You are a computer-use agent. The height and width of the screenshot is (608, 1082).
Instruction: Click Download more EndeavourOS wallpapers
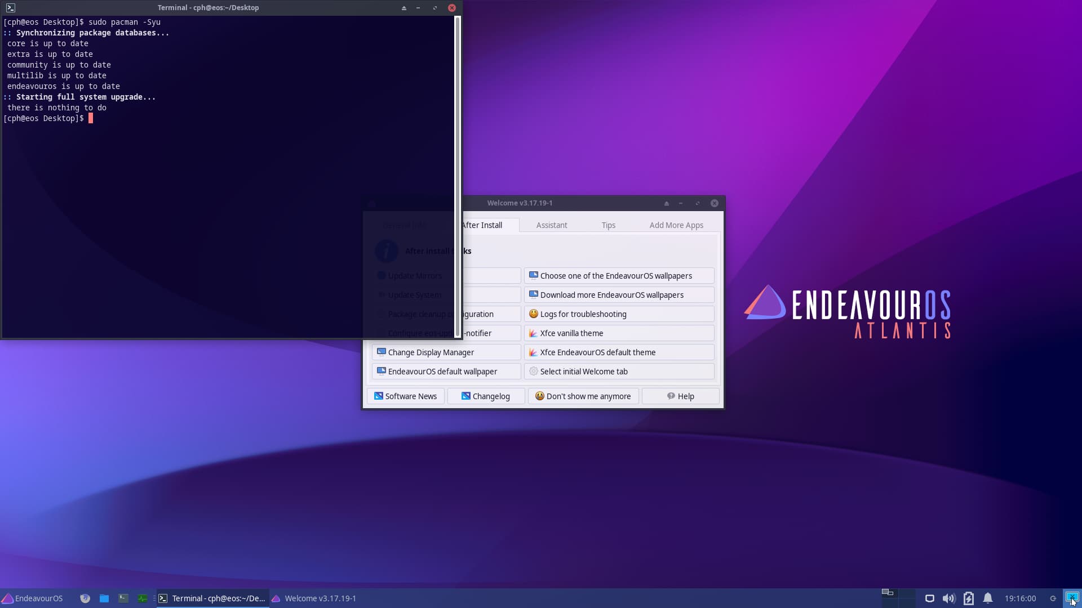click(619, 295)
